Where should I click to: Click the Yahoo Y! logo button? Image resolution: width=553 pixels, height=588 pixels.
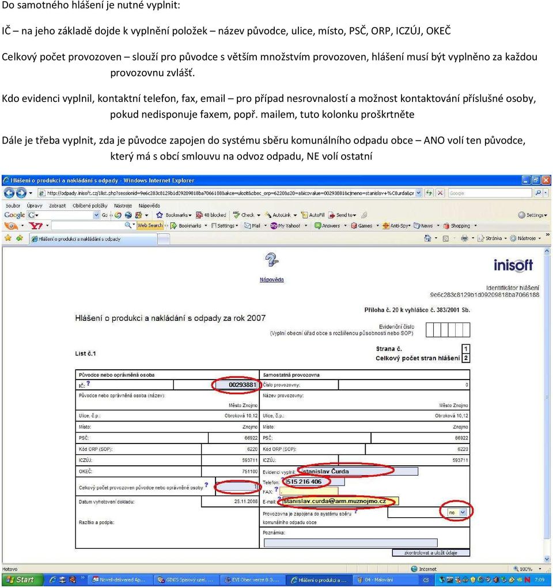(36, 226)
